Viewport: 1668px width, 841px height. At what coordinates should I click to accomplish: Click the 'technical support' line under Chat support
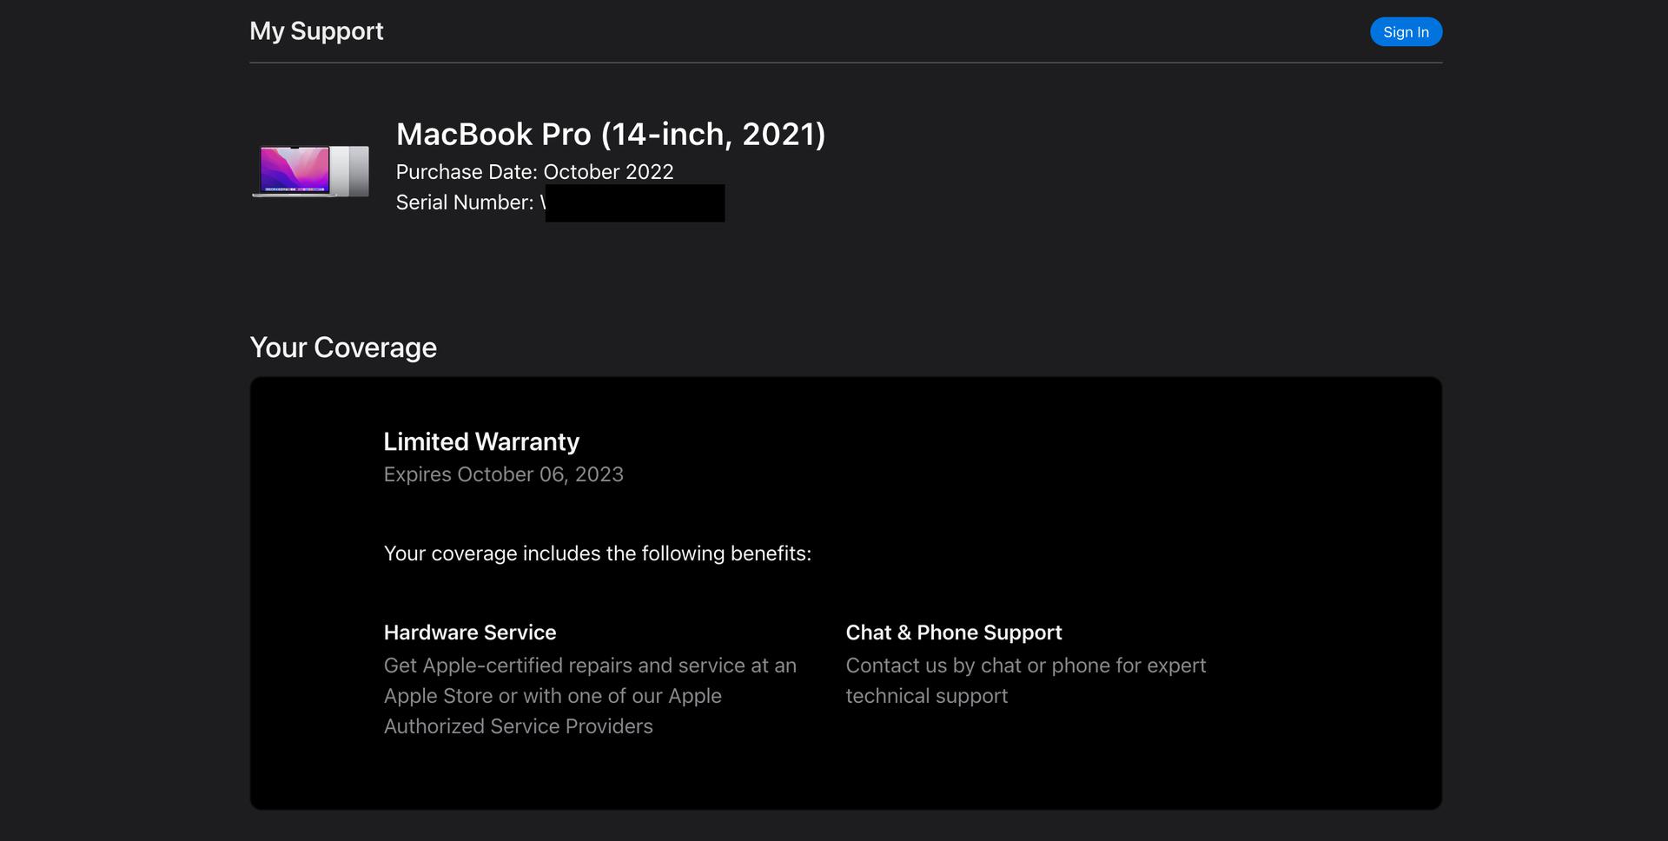tap(927, 696)
